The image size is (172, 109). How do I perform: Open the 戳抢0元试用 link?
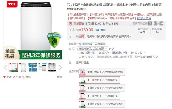(144, 18)
